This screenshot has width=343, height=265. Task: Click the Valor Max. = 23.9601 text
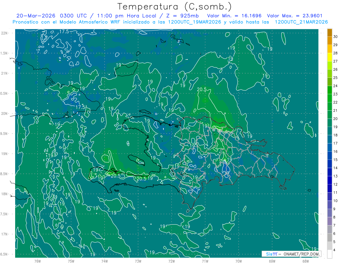pyautogui.click(x=295, y=16)
